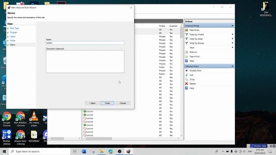
Task: Open the REFORMAT folder on desktop
Action: coord(34,136)
